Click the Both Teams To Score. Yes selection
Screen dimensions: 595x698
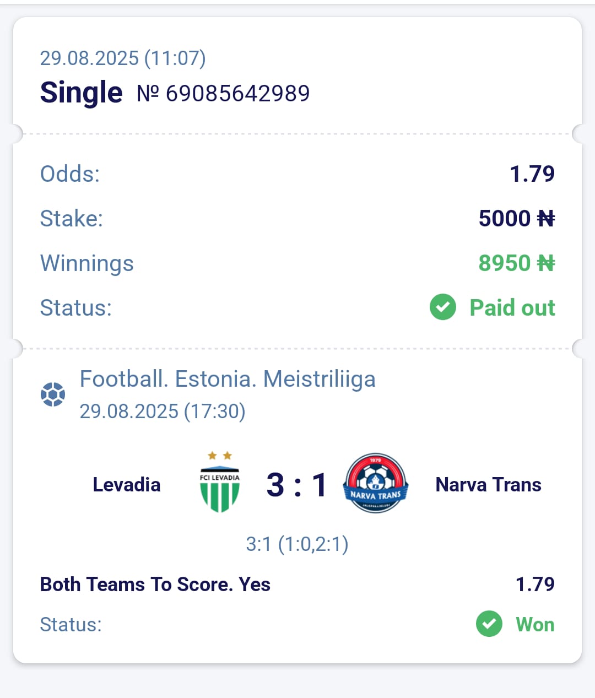click(155, 584)
